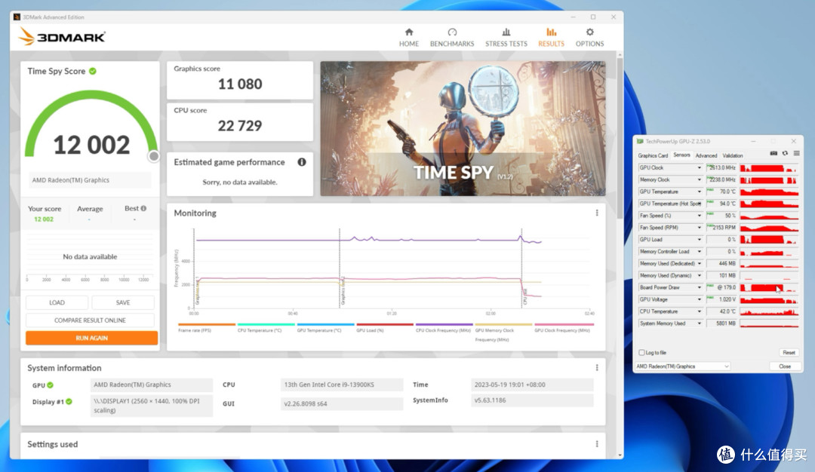Expand the Board Power Draw dropdown
Viewport: 815px width, 472px height.
pos(699,287)
